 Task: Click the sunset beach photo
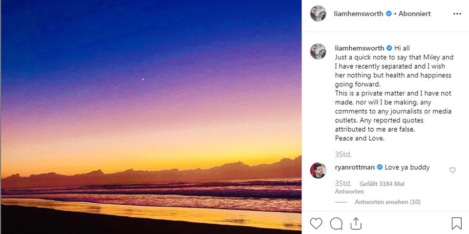(x=150, y=117)
